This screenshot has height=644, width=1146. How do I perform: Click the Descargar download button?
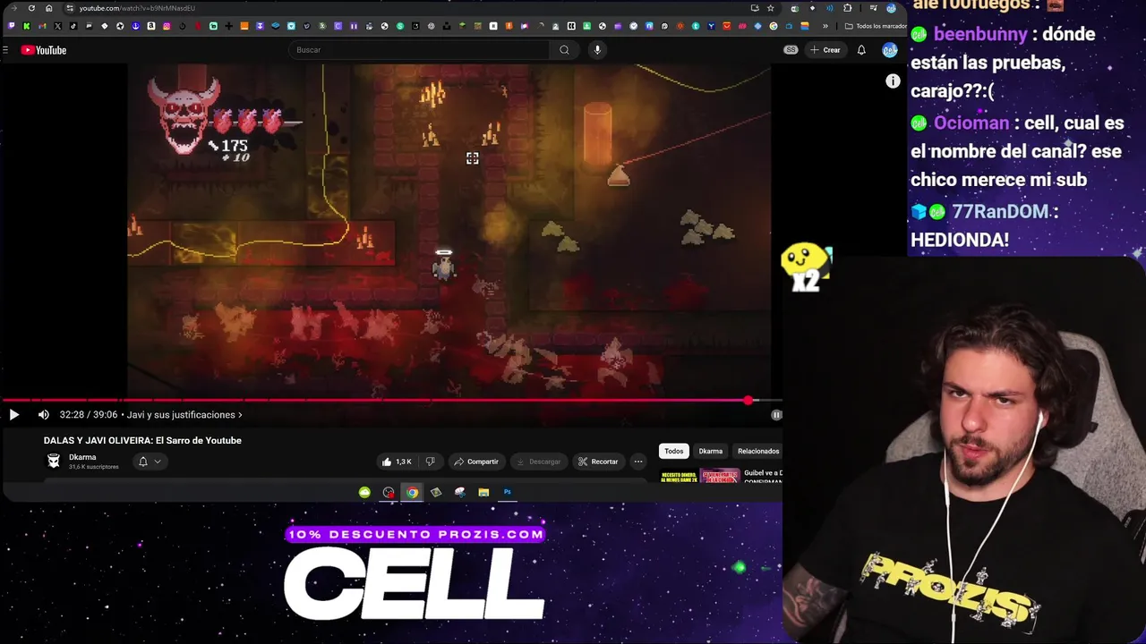point(538,462)
